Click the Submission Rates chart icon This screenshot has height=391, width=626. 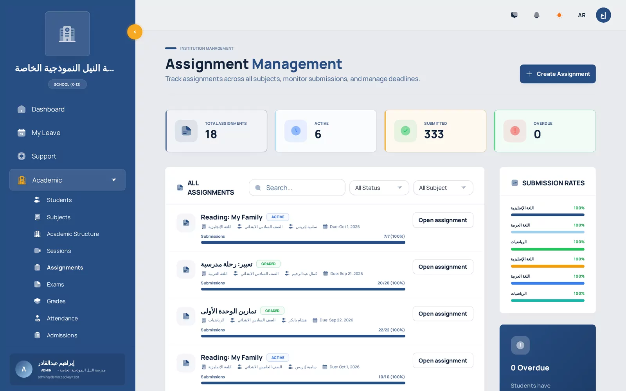[x=515, y=183]
